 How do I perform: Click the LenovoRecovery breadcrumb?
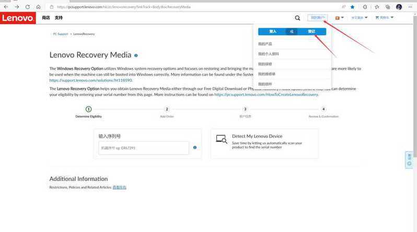coord(84,34)
